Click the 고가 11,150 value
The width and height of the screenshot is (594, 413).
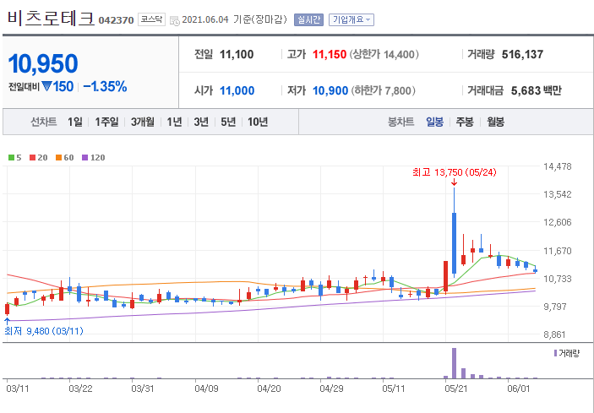[330, 55]
